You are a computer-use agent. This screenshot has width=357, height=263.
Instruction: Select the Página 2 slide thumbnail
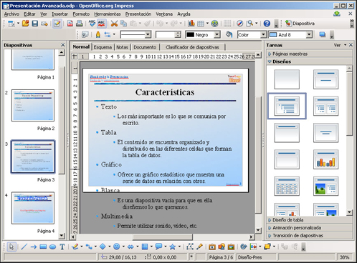[33, 105]
